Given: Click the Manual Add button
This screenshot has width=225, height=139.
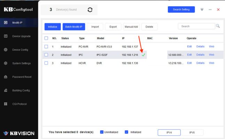Looking at the screenshot, I should [131, 27].
